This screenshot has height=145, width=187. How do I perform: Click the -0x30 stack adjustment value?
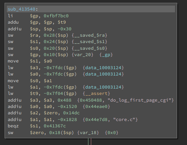pyautogui.click(x=64, y=29)
